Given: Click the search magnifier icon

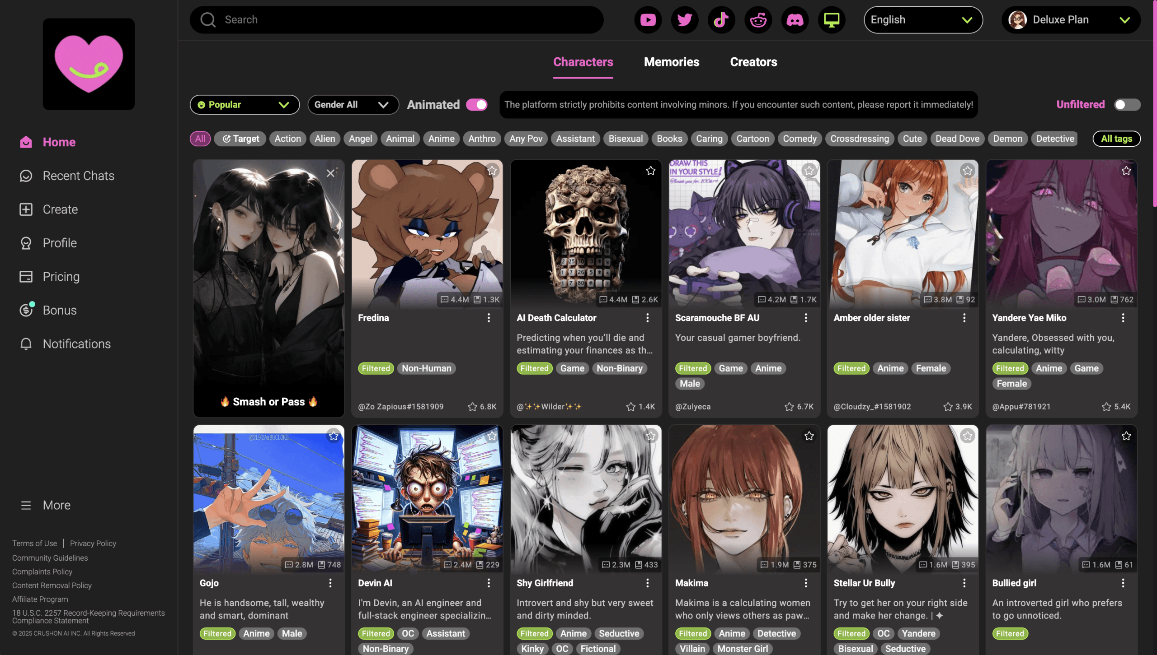Looking at the screenshot, I should click(x=208, y=20).
